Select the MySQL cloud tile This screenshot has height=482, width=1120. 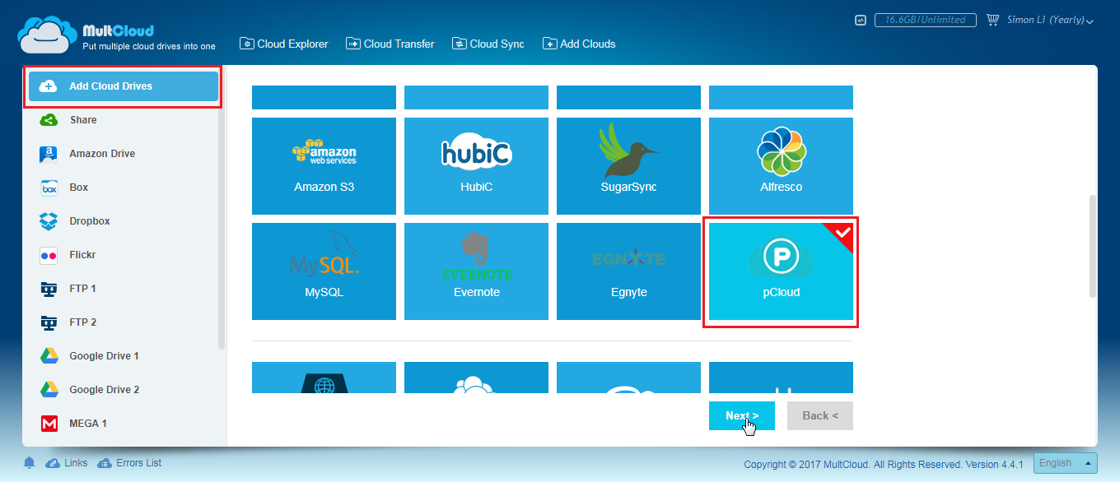324,271
